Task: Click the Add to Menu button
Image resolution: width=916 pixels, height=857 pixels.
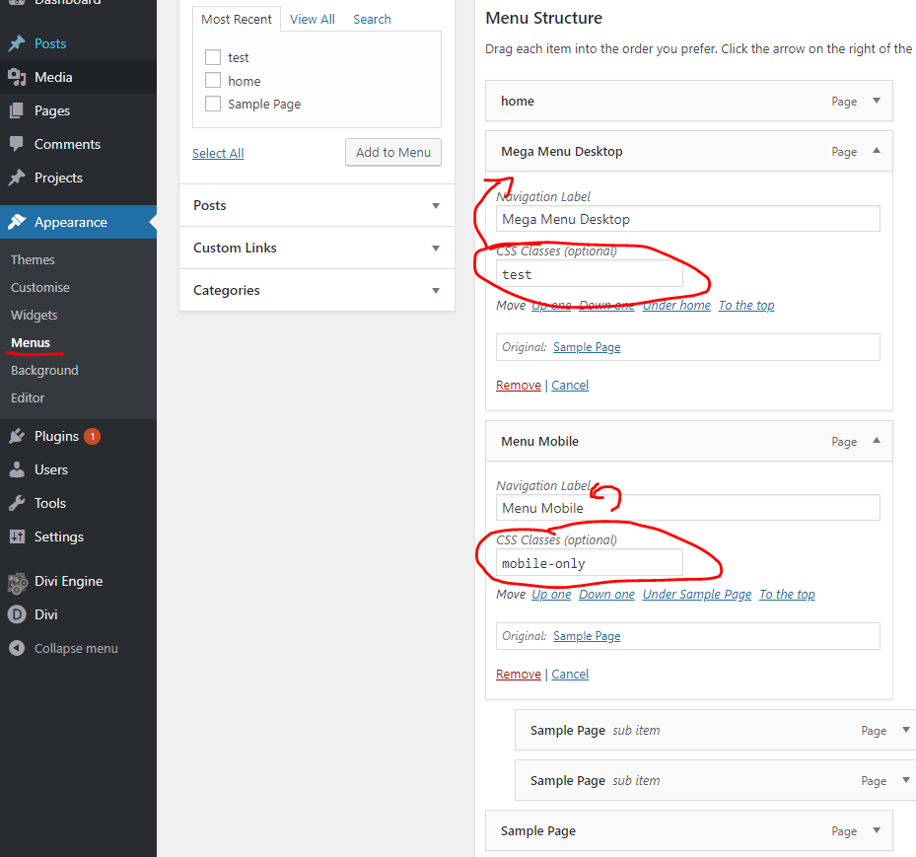Action: tap(393, 153)
